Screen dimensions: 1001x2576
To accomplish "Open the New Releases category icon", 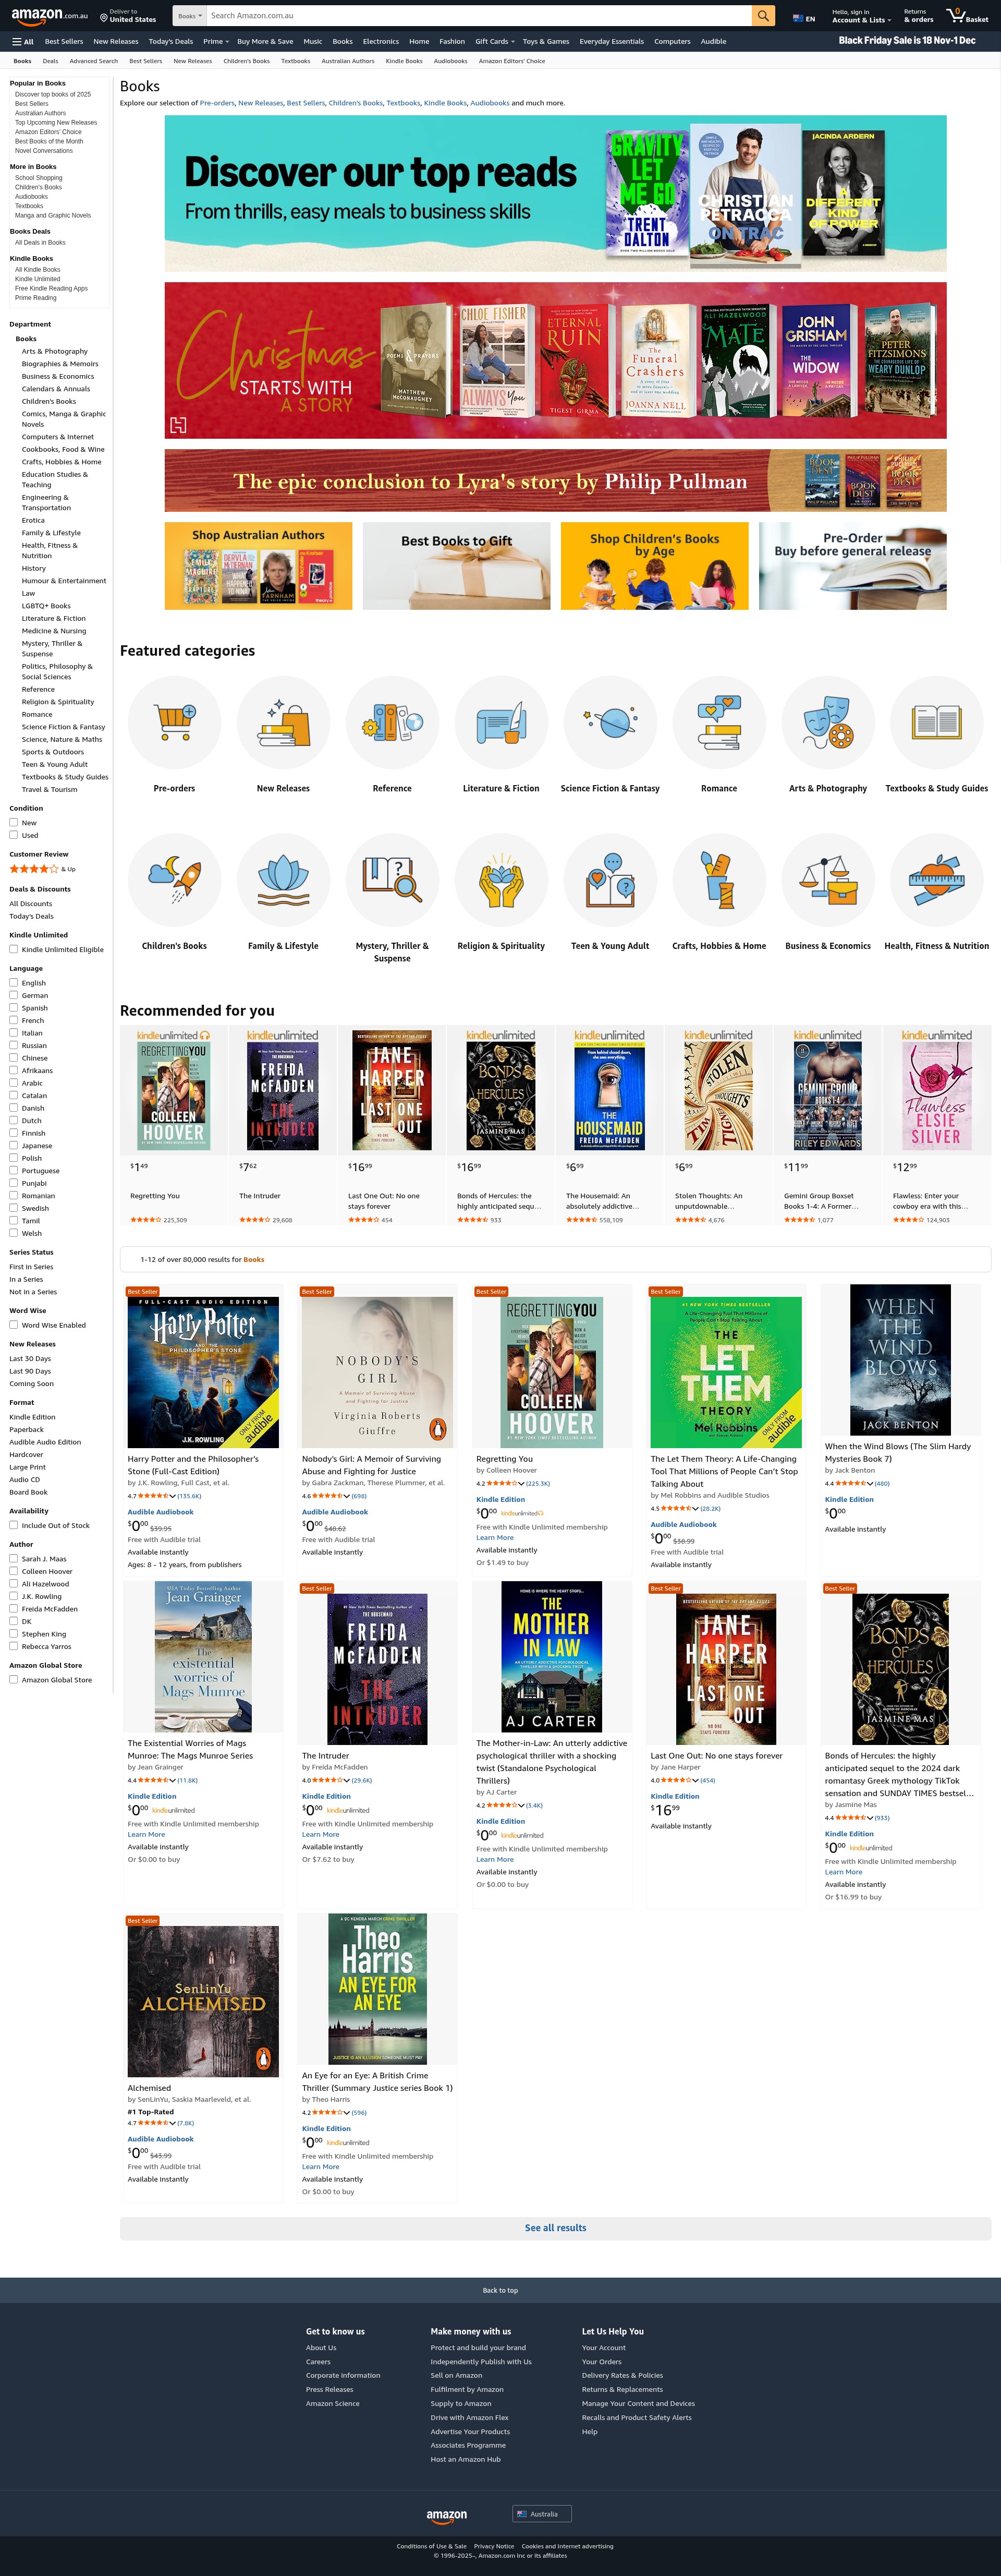I will pyautogui.click(x=284, y=722).
